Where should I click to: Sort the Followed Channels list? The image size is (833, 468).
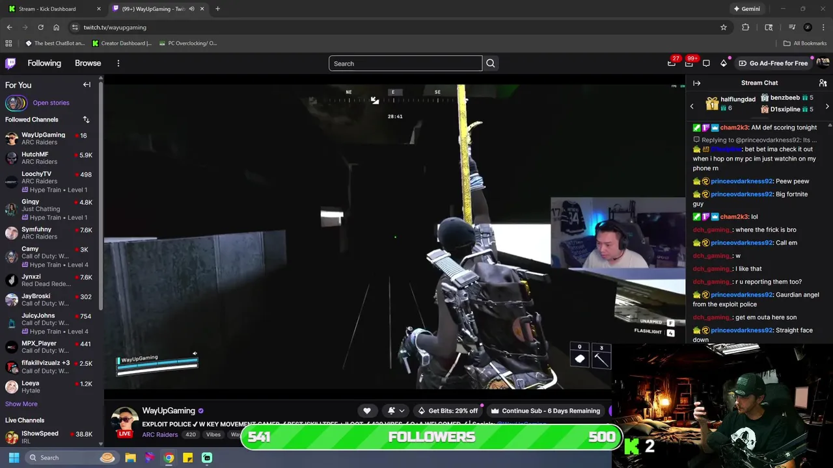(x=86, y=120)
